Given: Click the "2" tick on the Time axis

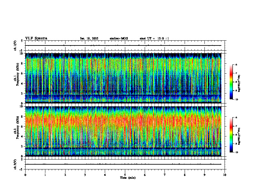Looking at the screenshot, I should [65, 175].
